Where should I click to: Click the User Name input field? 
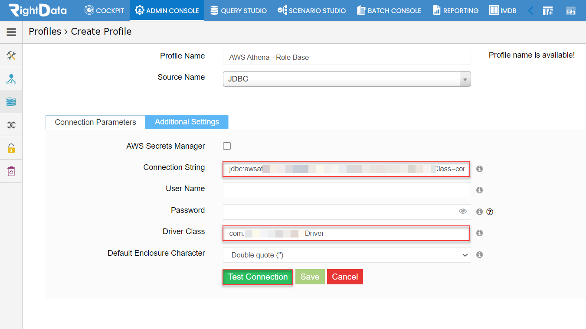347,190
